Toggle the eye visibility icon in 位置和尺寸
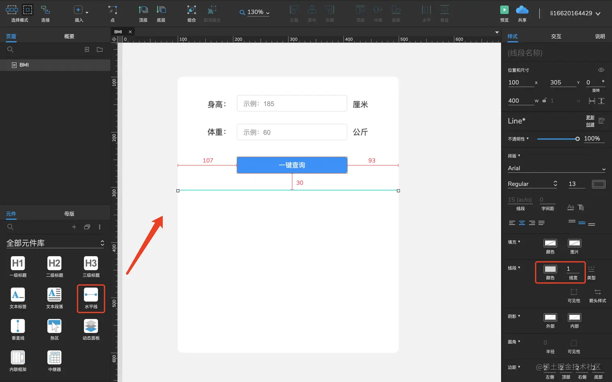This screenshot has height=382, width=612. 601,70
